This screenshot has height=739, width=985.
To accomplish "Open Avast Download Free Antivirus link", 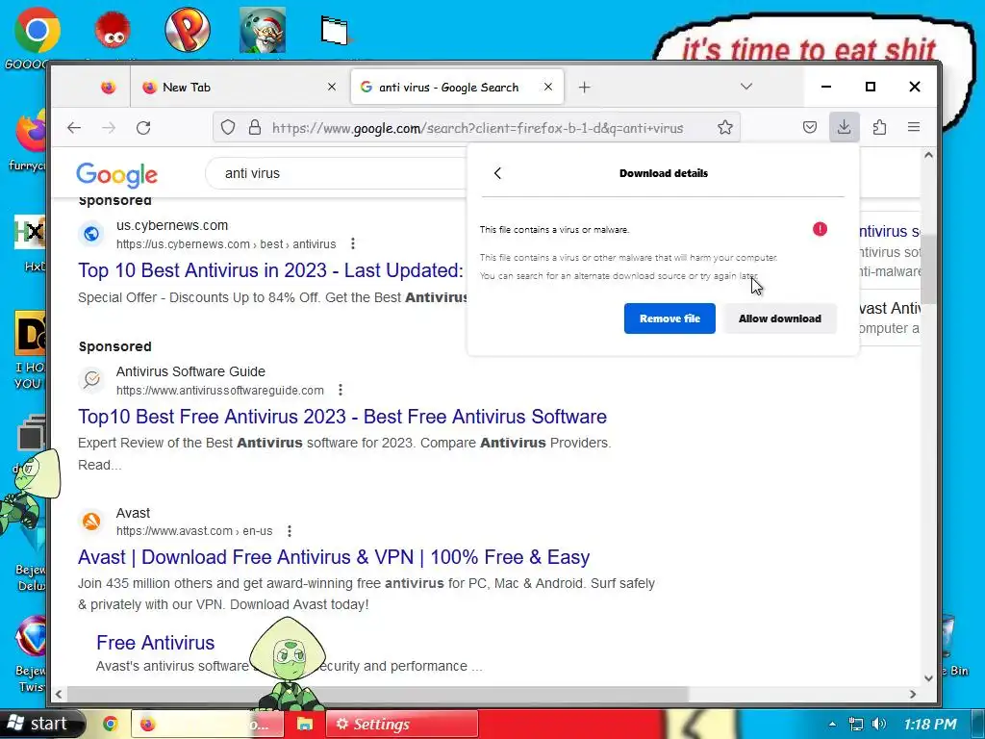I will pos(334,557).
